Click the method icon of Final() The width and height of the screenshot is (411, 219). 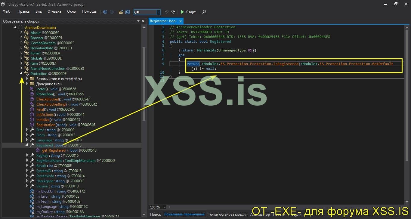[32, 109]
